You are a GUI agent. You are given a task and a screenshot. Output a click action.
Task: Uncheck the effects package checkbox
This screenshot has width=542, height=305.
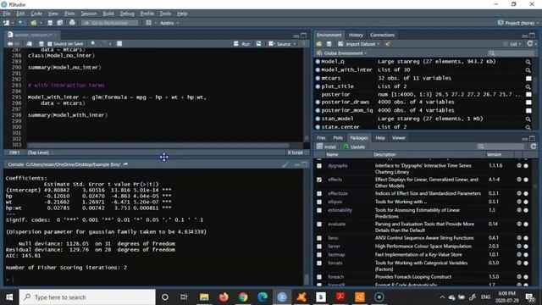tap(319, 180)
